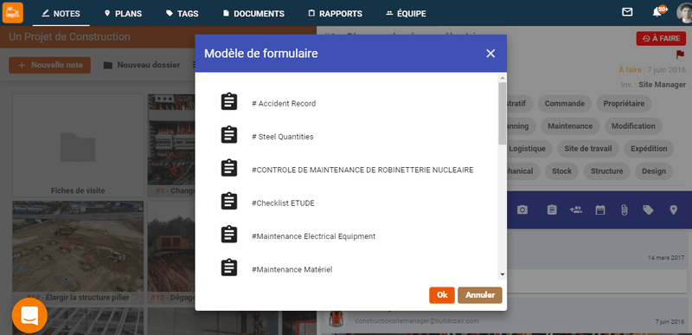
Task: Open the orange chat support bubble
Action: click(x=29, y=315)
